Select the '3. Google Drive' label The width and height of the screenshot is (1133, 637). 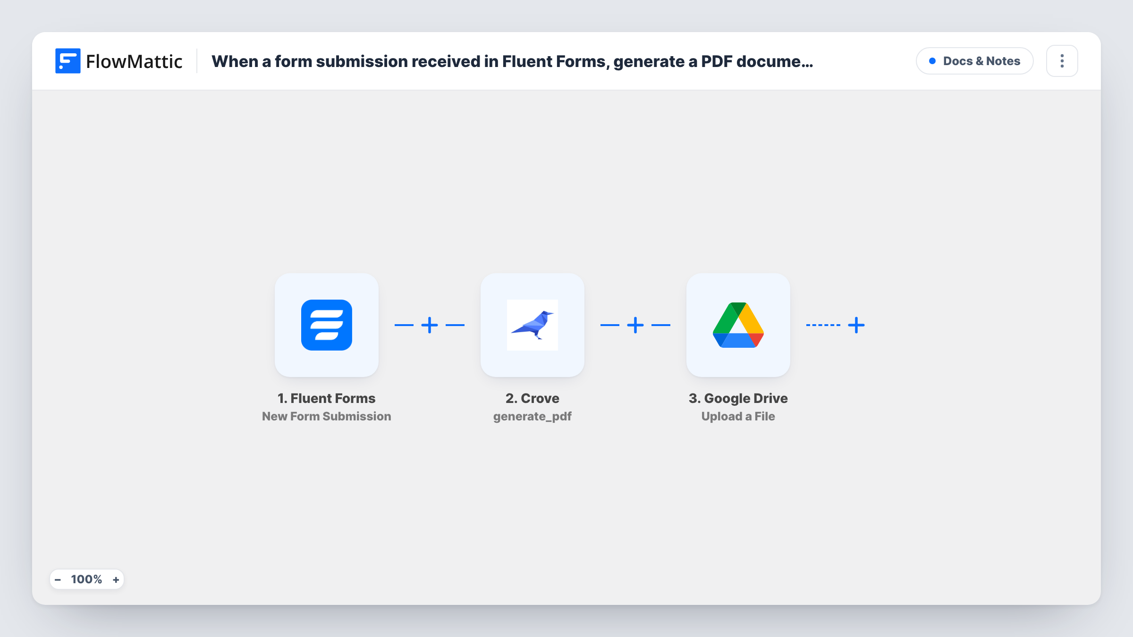click(x=738, y=398)
